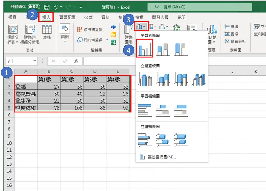Open the Undo history dropdown arrow
Screen dimensions: 266x191
[x=61, y=7]
